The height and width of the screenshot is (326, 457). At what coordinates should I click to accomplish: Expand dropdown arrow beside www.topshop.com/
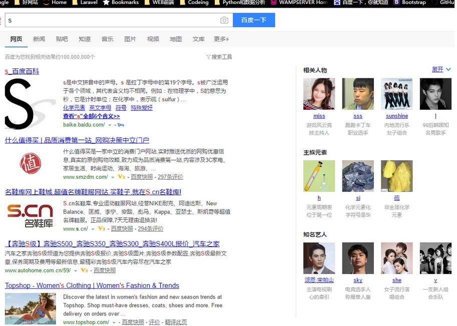[114, 323]
